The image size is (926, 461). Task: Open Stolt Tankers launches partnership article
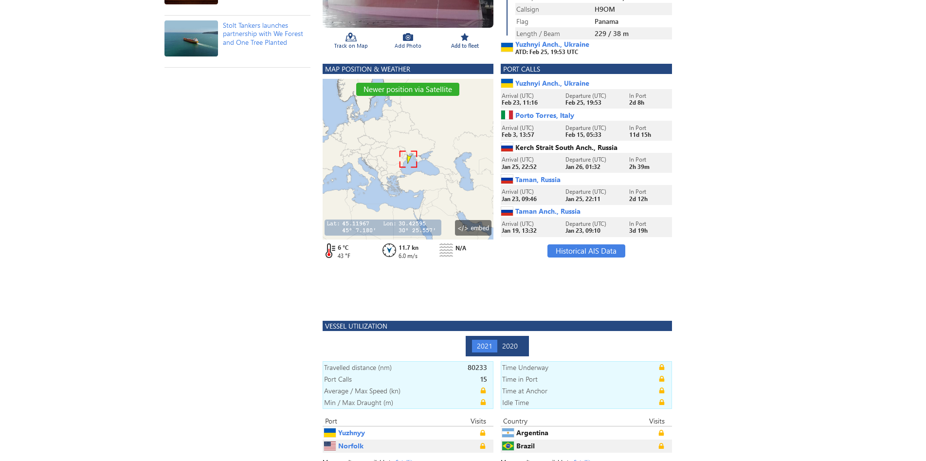pyautogui.click(x=263, y=34)
